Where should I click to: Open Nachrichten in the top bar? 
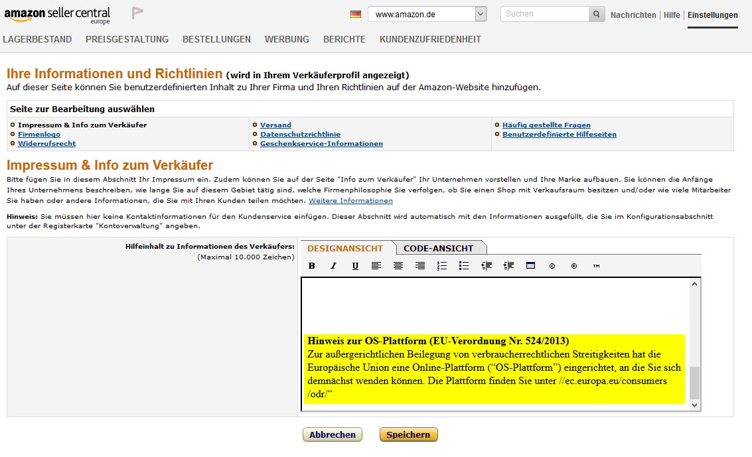(633, 15)
